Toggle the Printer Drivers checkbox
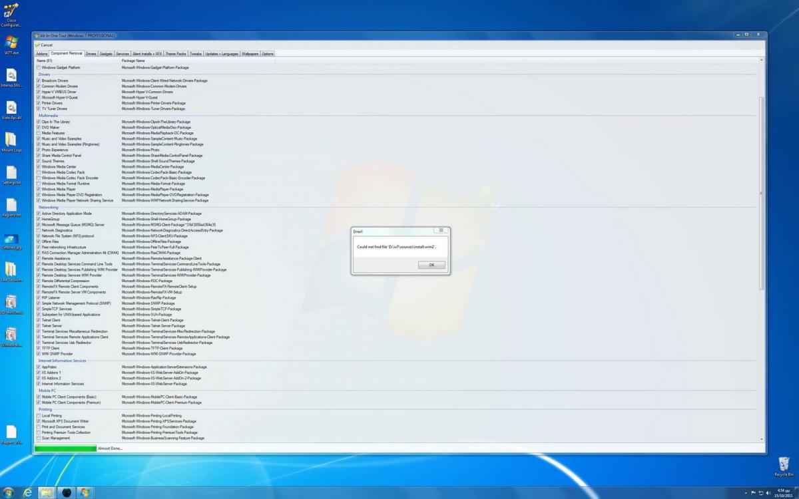The image size is (799, 499). [x=39, y=103]
